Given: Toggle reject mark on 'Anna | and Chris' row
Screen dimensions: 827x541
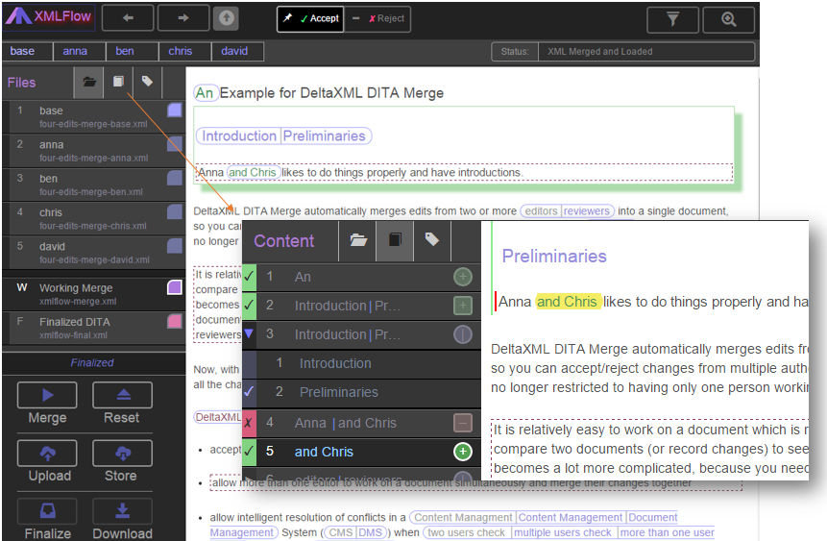Looking at the screenshot, I should coord(250,423).
